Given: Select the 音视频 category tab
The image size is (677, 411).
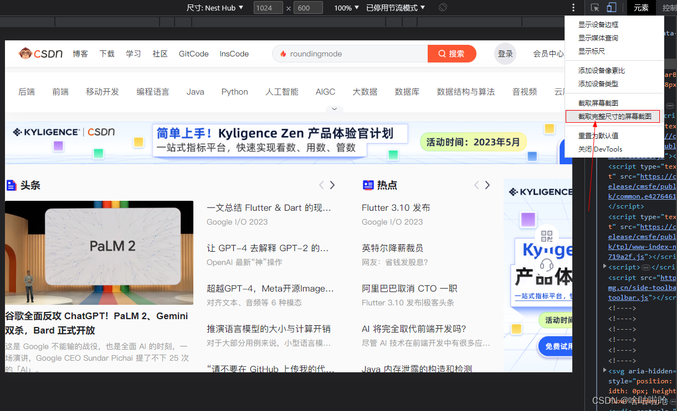Looking at the screenshot, I should [x=525, y=92].
